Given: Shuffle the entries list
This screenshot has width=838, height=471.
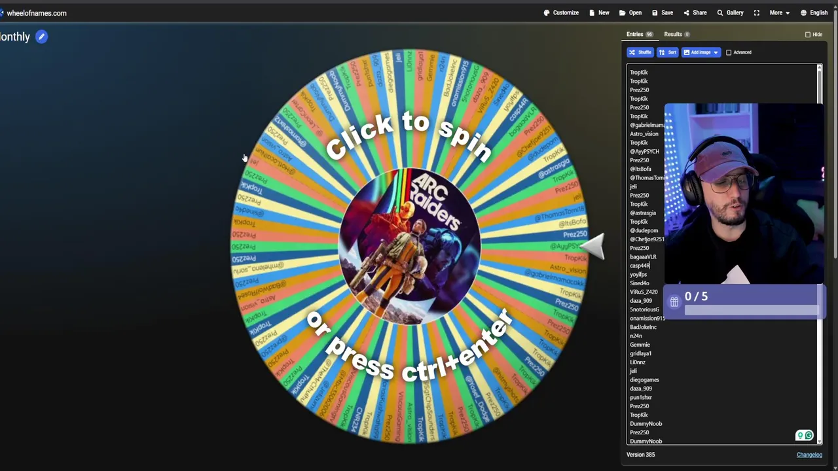Looking at the screenshot, I should tap(640, 52).
